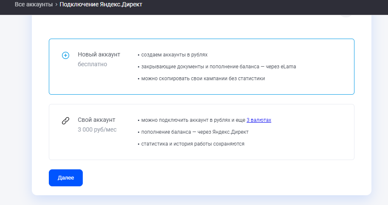Open the 3 валютах link
This screenshot has height=205, width=388.
(259, 120)
